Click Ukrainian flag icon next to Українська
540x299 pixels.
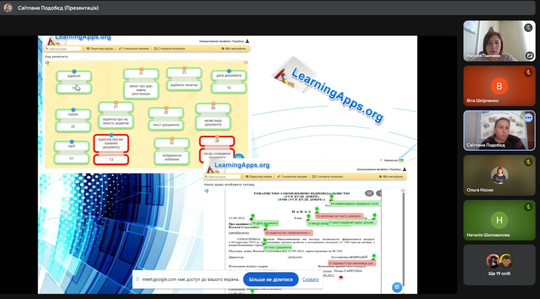(401, 160)
